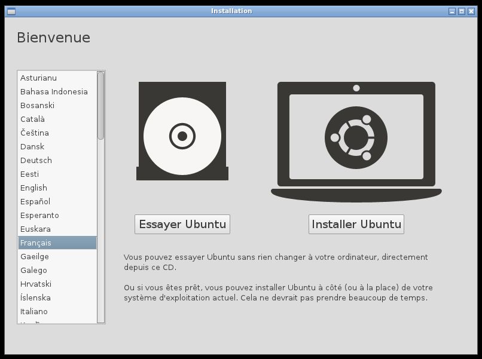
Task: Switch language to English
Action: tap(57, 188)
